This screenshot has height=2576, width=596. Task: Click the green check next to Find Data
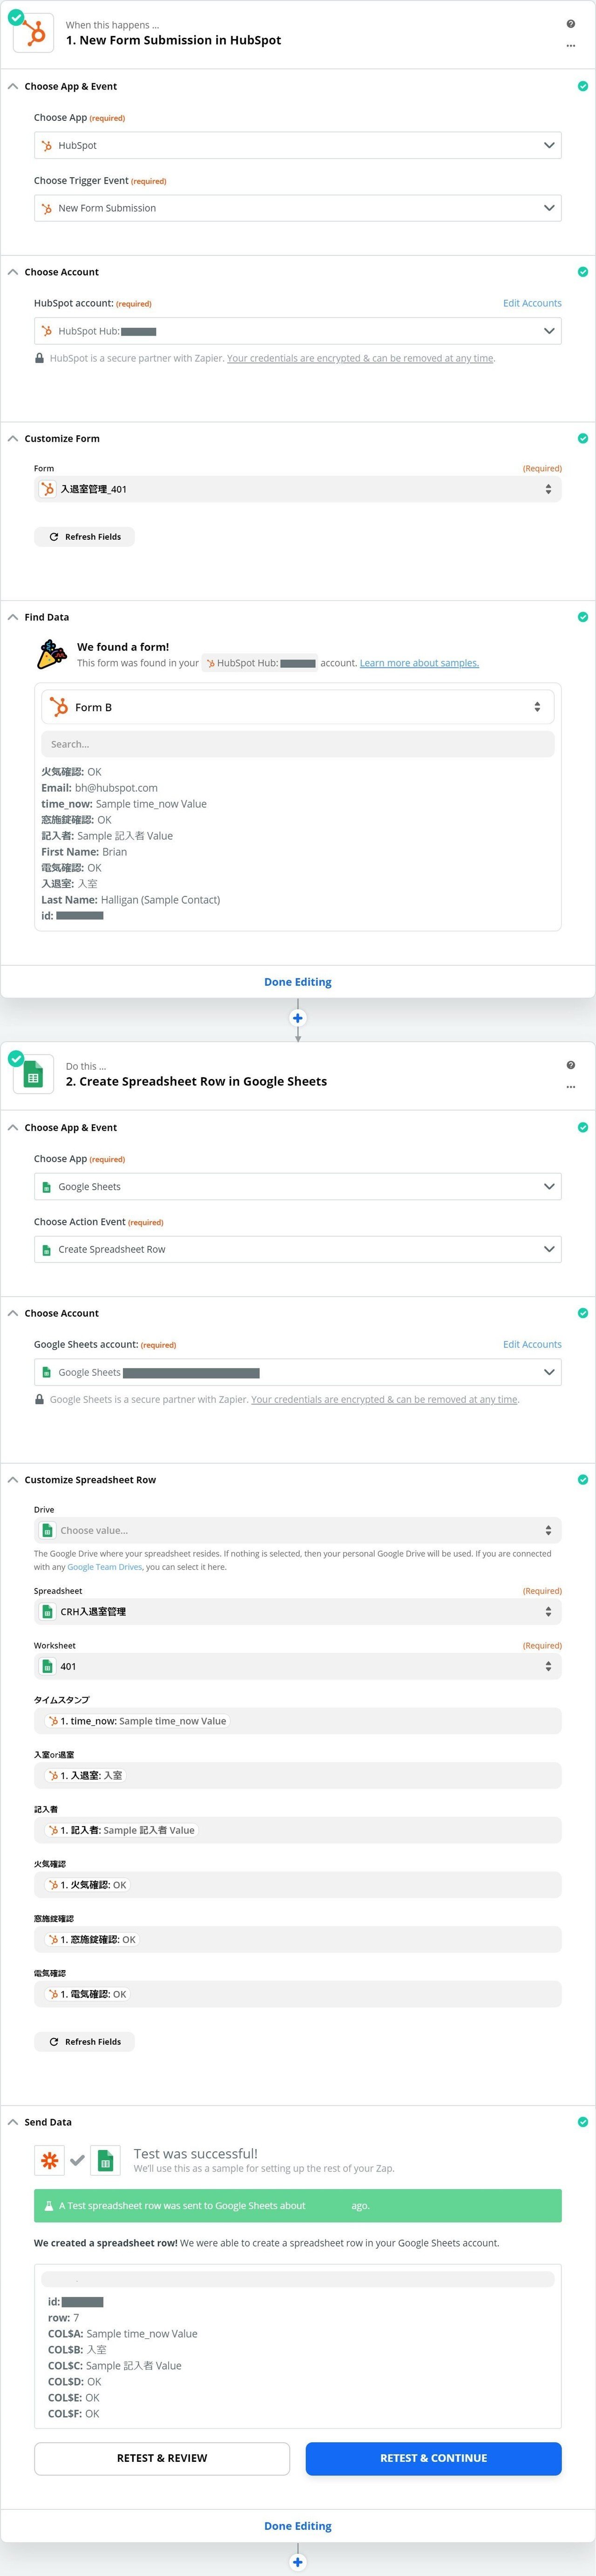pyautogui.click(x=583, y=617)
